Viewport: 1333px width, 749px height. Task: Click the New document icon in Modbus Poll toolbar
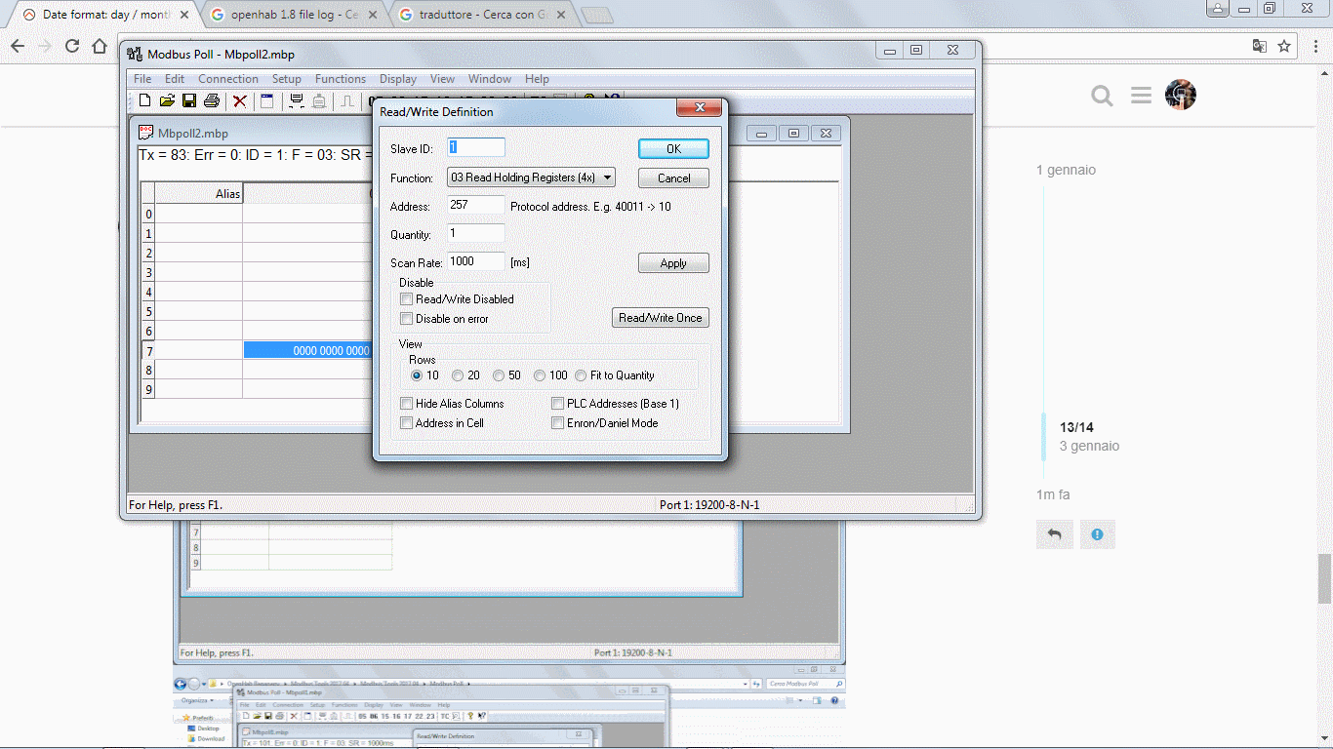tap(144, 100)
